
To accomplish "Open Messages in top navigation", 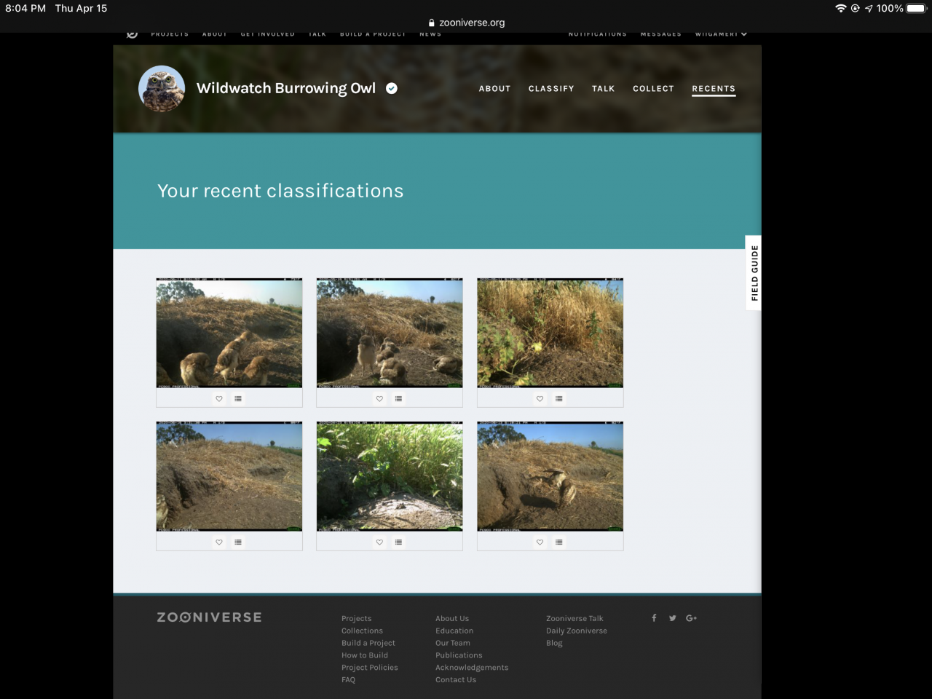I will point(660,34).
